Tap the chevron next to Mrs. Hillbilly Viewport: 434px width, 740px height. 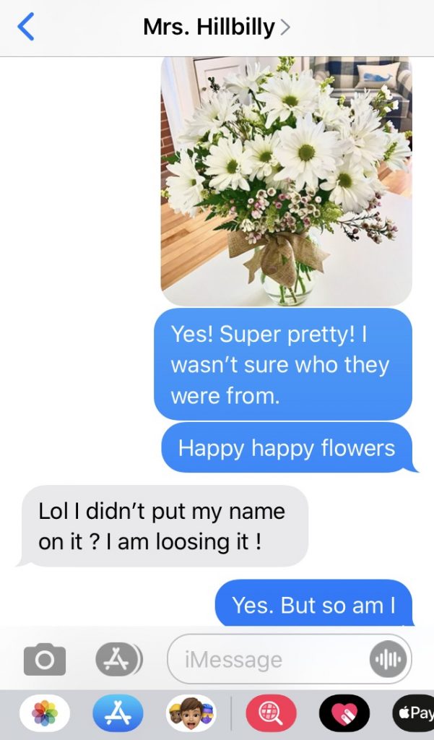click(285, 28)
